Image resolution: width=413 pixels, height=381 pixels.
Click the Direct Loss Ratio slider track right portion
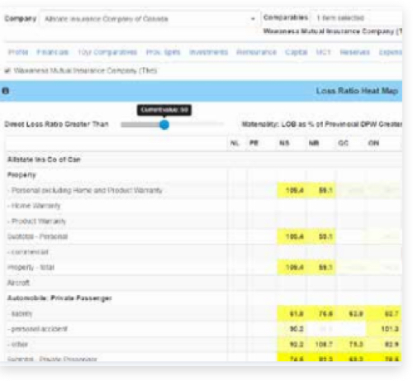(x=196, y=125)
